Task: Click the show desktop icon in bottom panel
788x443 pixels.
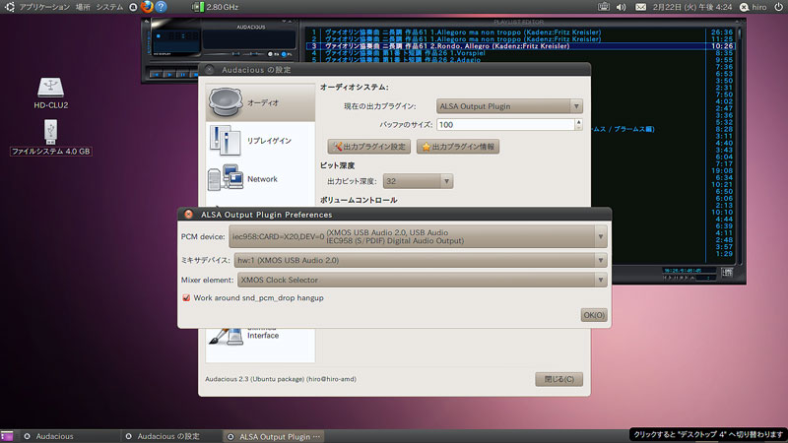Action: pos(7,436)
